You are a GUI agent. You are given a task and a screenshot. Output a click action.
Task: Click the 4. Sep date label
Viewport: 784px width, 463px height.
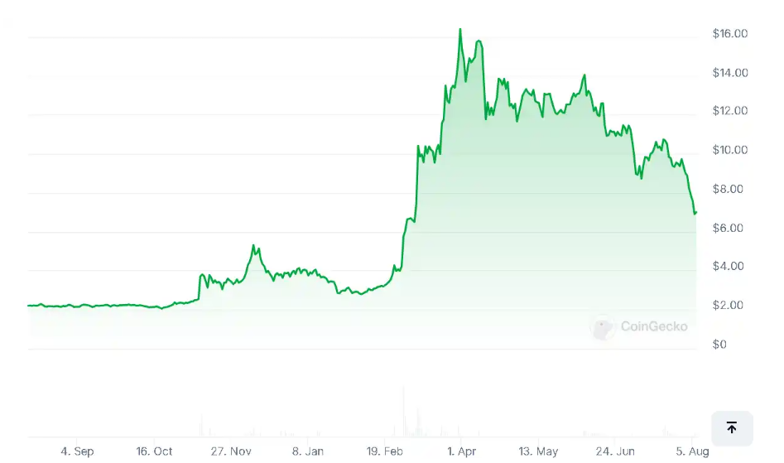[x=77, y=451]
